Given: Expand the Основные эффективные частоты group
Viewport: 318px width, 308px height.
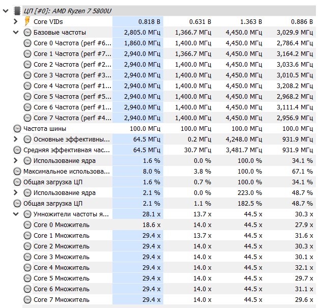Looking at the screenshot, I should coord(15,139).
